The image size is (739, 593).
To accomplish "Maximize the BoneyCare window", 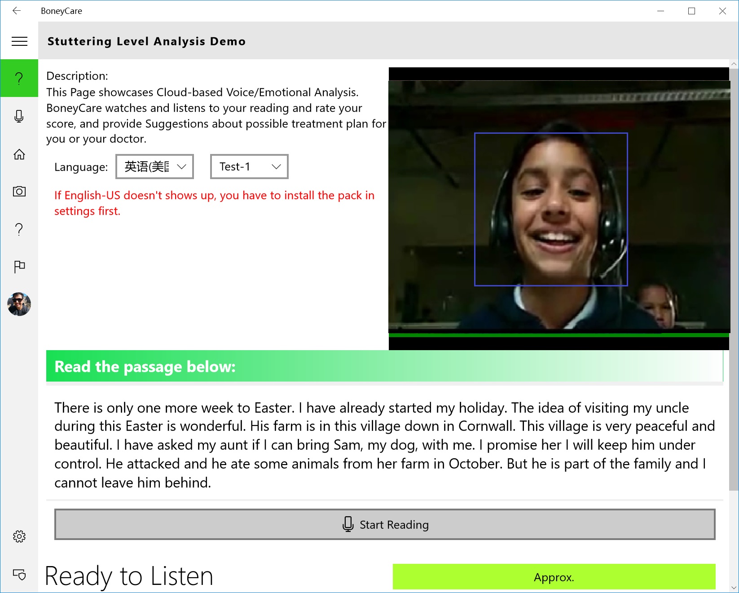I will 691,11.
